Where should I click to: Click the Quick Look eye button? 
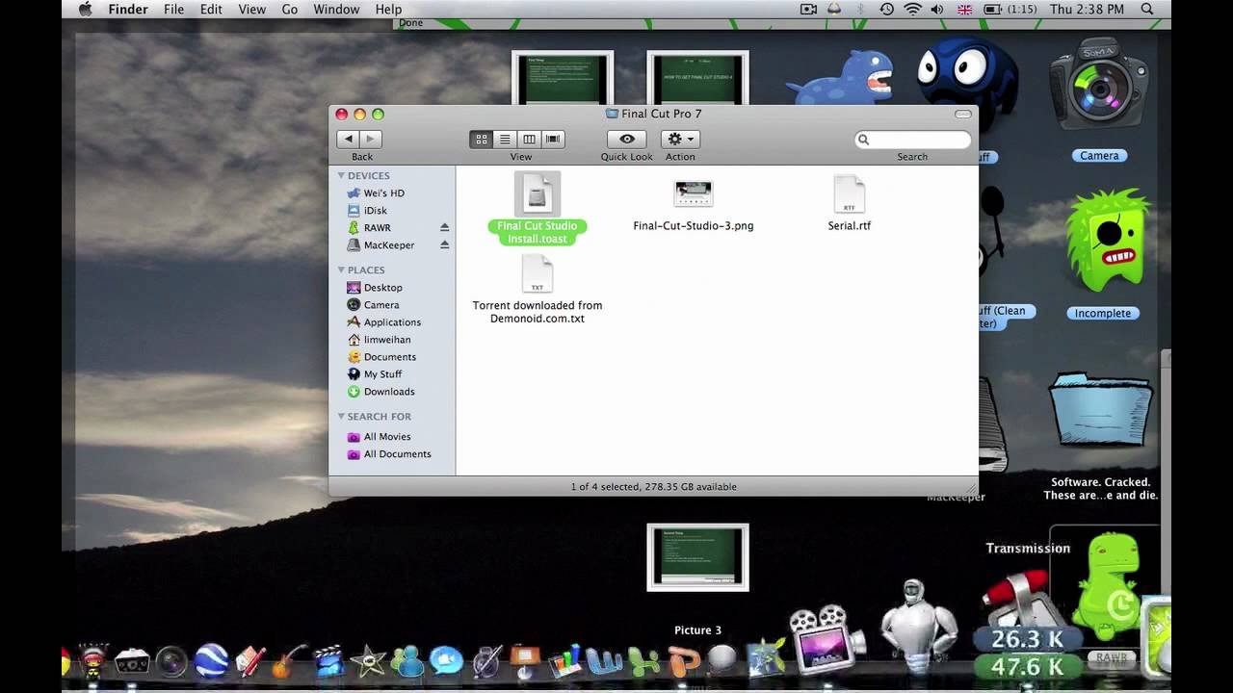(x=627, y=140)
